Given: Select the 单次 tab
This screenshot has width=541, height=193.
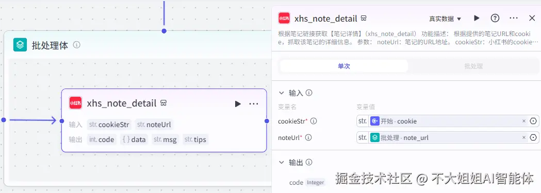Looking at the screenshot, I should 344,66.
